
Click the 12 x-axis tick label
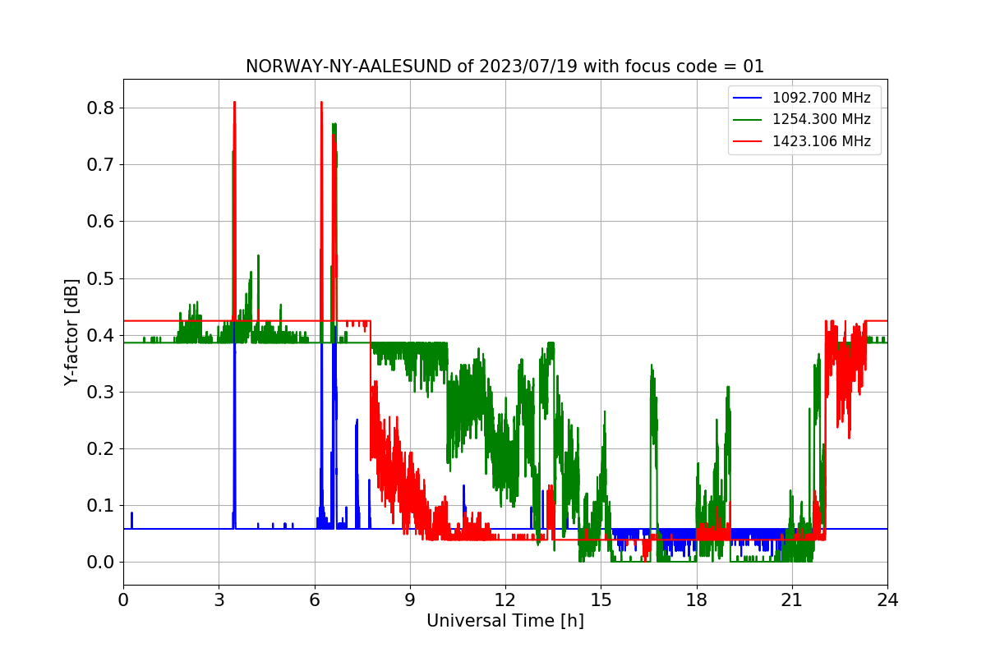click(x=505, y=600)
